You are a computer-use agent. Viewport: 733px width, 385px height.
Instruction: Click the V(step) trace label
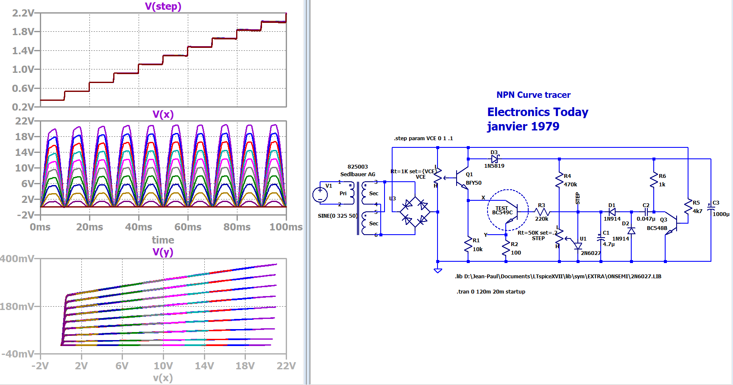point(163,6)
